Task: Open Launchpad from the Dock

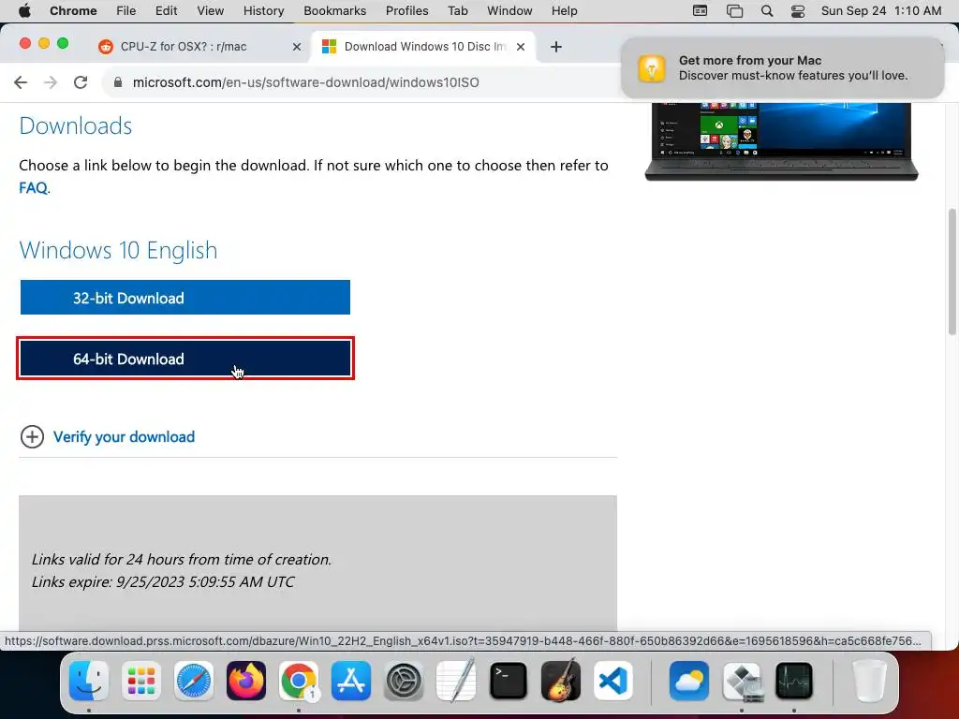Action: click(x=141, y=681)
